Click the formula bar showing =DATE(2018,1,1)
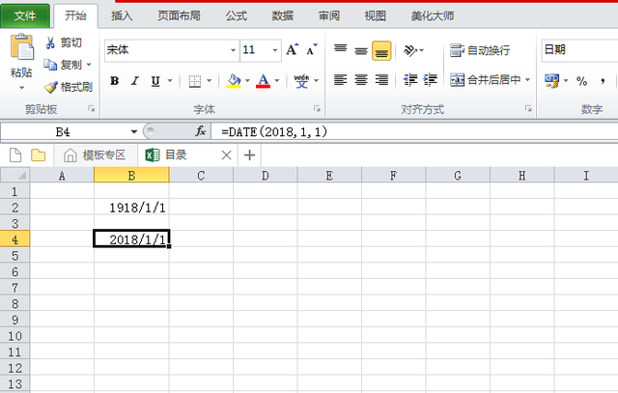 coord(414,131)
